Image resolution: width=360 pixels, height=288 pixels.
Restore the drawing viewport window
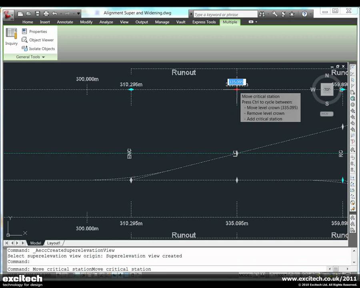click(x=338, y=66)
